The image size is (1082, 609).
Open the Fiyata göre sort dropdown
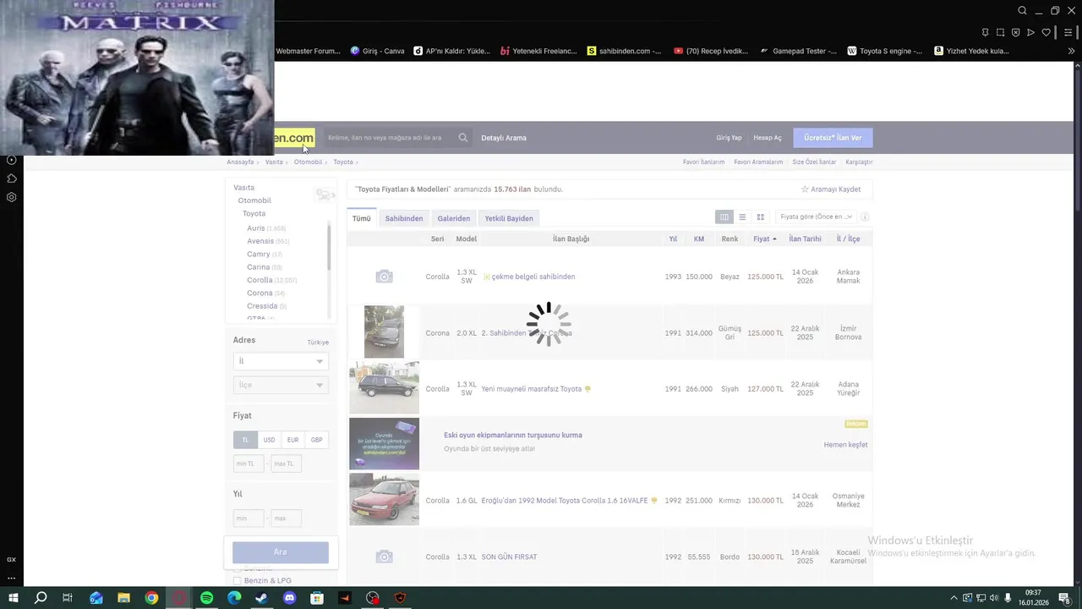click(x=817, y=217)
